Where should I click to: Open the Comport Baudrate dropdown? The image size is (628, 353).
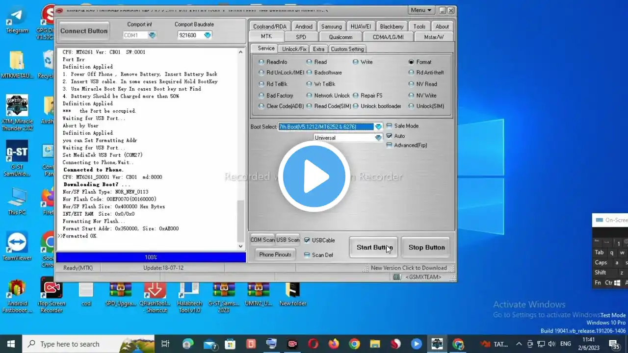[207, 35]
